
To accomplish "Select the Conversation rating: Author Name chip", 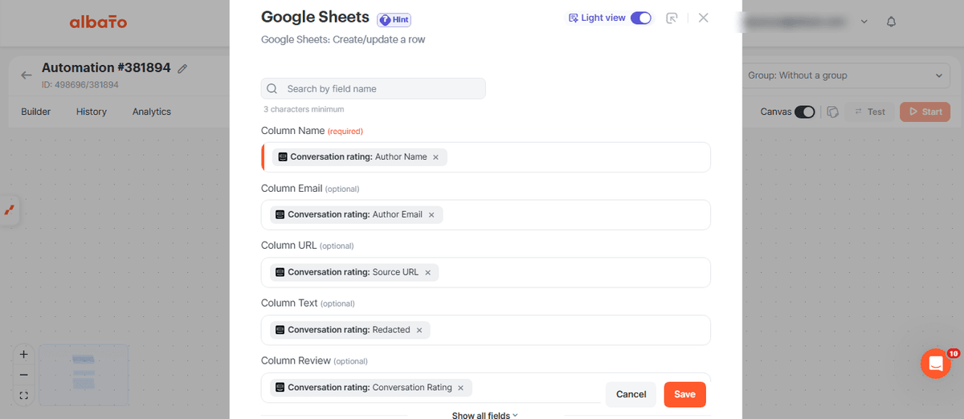I will (x=359, y=157).
